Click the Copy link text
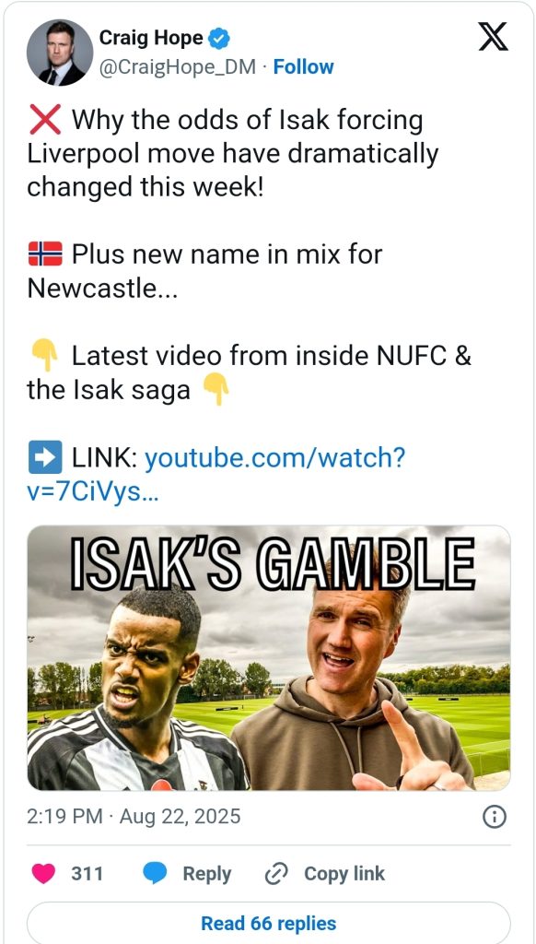 [344, 874]
